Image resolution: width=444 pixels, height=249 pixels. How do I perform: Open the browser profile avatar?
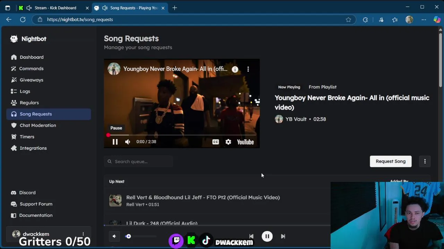409,20
